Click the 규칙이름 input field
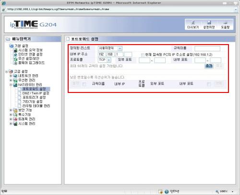 click(207, 48)
